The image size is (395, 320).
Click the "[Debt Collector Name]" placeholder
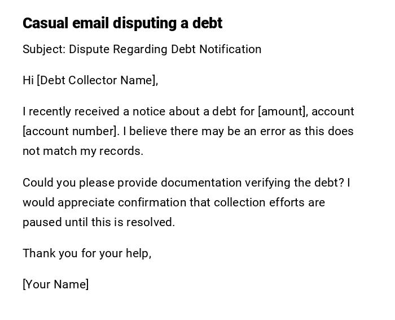pos(97,80)
